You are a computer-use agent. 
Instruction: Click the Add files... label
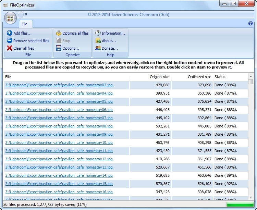point(23,33)
